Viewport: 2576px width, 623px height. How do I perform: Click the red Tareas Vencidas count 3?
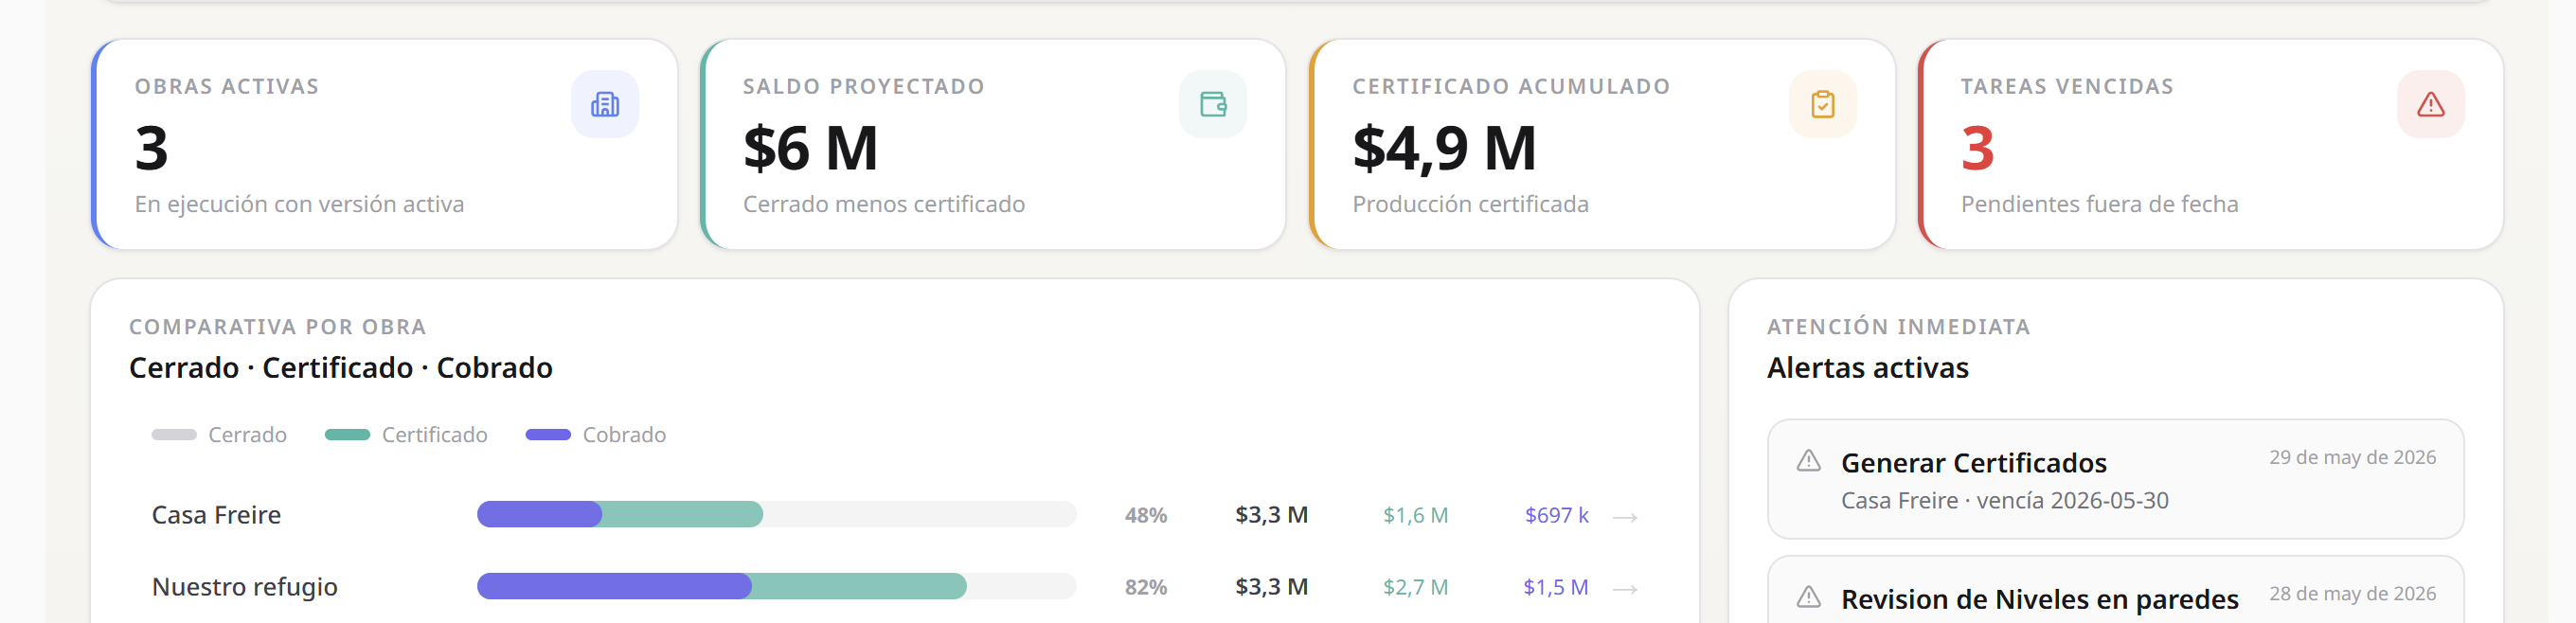(x=1977, y=148)
